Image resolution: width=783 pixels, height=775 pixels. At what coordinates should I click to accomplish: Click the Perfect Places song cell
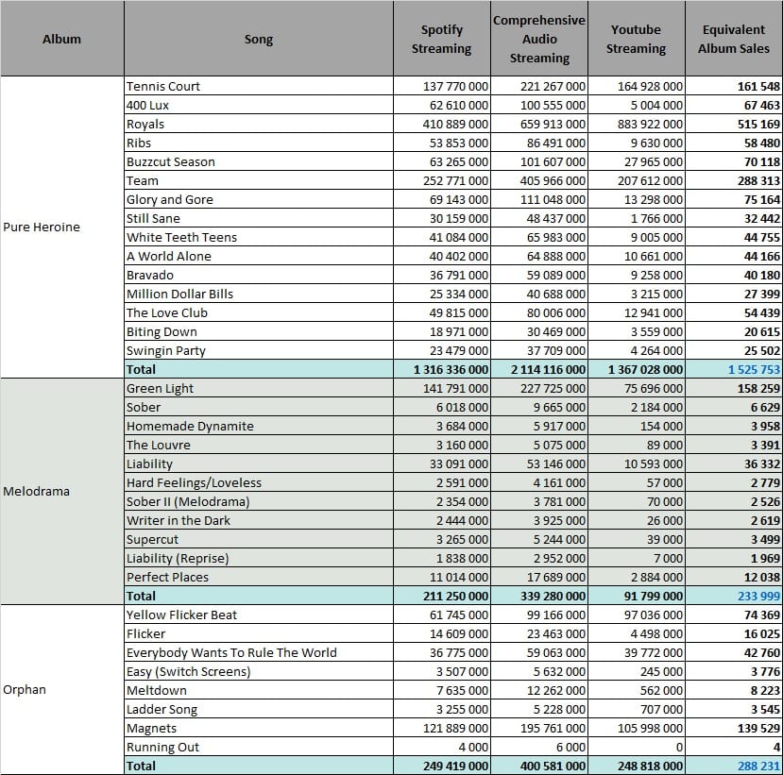pyautogui.click(x=259, y=577)
